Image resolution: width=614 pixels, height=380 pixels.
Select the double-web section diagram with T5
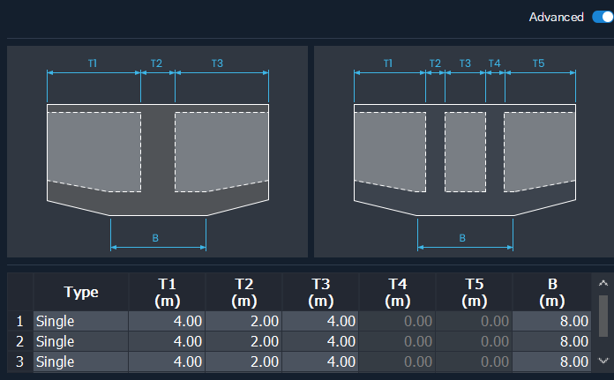[464, 152]
